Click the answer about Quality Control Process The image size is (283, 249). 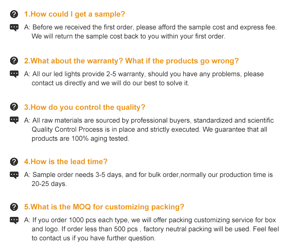pos(149,129)
